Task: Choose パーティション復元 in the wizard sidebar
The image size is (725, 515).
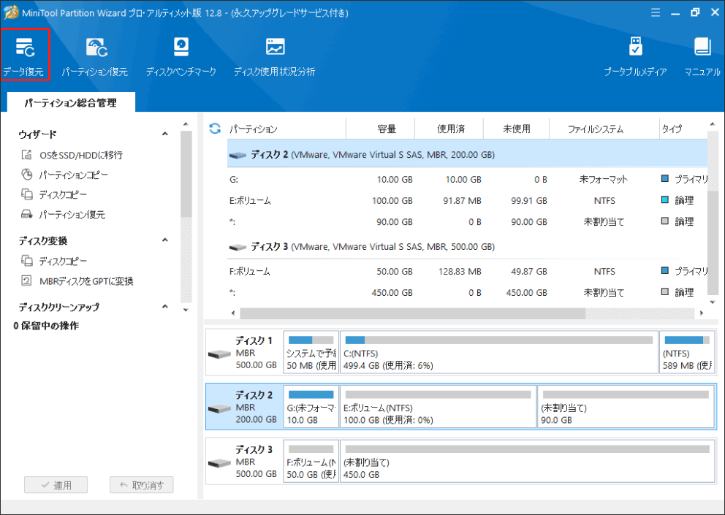Action: click(64, 215)
